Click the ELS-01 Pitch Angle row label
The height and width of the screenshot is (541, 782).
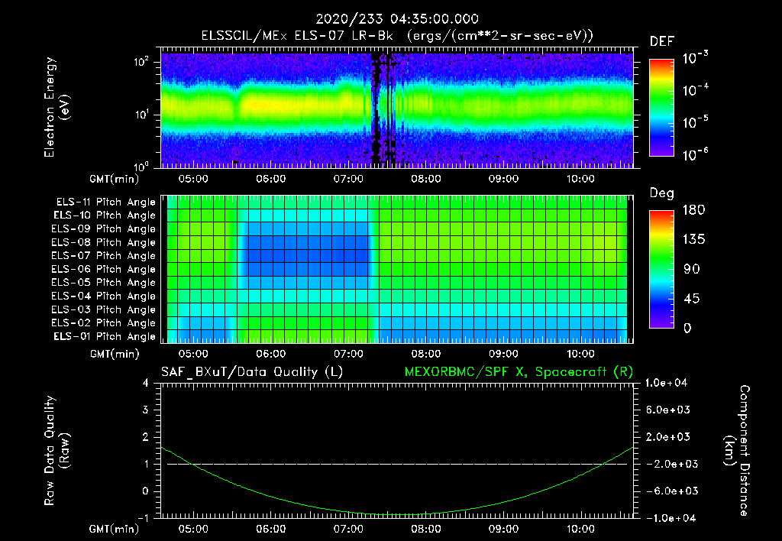(105, 336)
